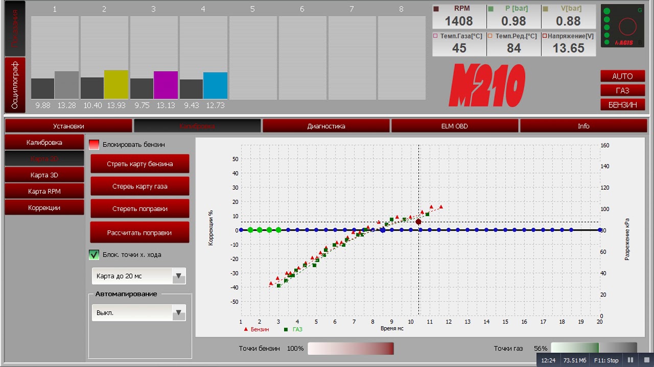Select Калибровка in the left submenu

tap(44, 143)
